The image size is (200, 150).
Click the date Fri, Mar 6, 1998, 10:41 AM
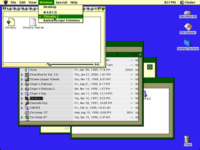tap(92, 108)
